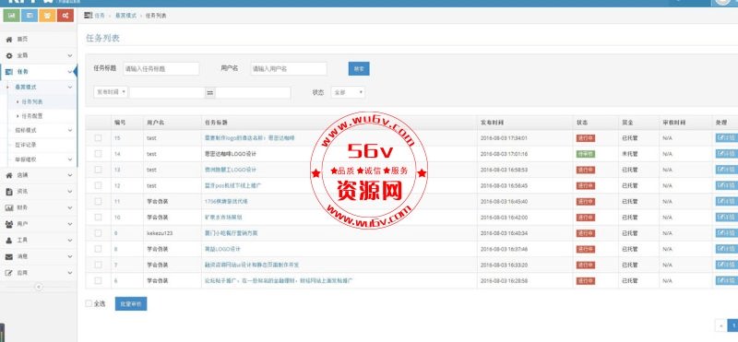This screenshot has width=738, height=342.
Task: Open the task 8 LOGO设计 title link
Action: (222, 249)
